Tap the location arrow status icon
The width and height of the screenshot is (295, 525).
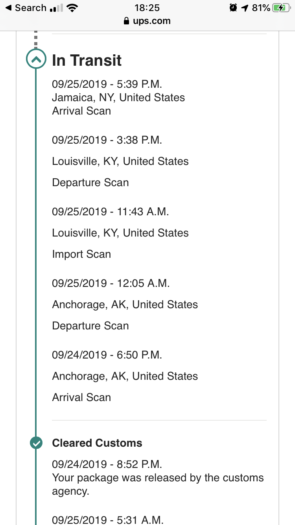[245, 8]
